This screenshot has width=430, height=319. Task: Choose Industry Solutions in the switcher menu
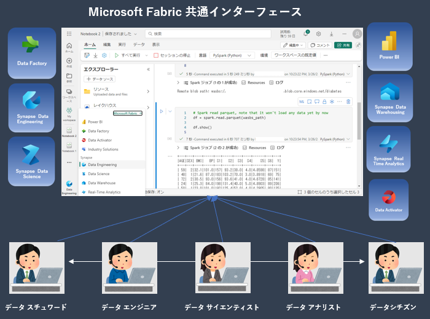coord(112,149)
